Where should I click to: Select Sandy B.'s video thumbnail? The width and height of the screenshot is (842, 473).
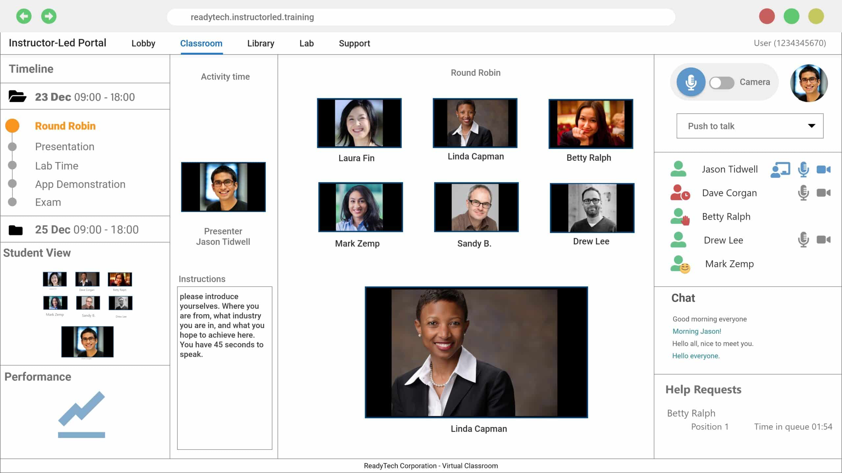pos(476,207)
